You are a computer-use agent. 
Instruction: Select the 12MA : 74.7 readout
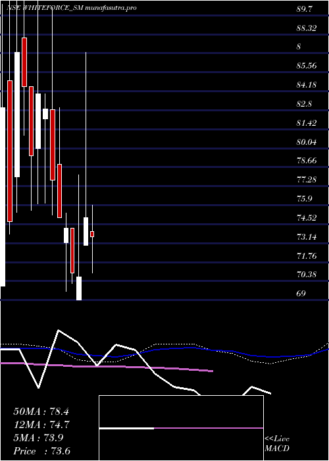point(41,425)
